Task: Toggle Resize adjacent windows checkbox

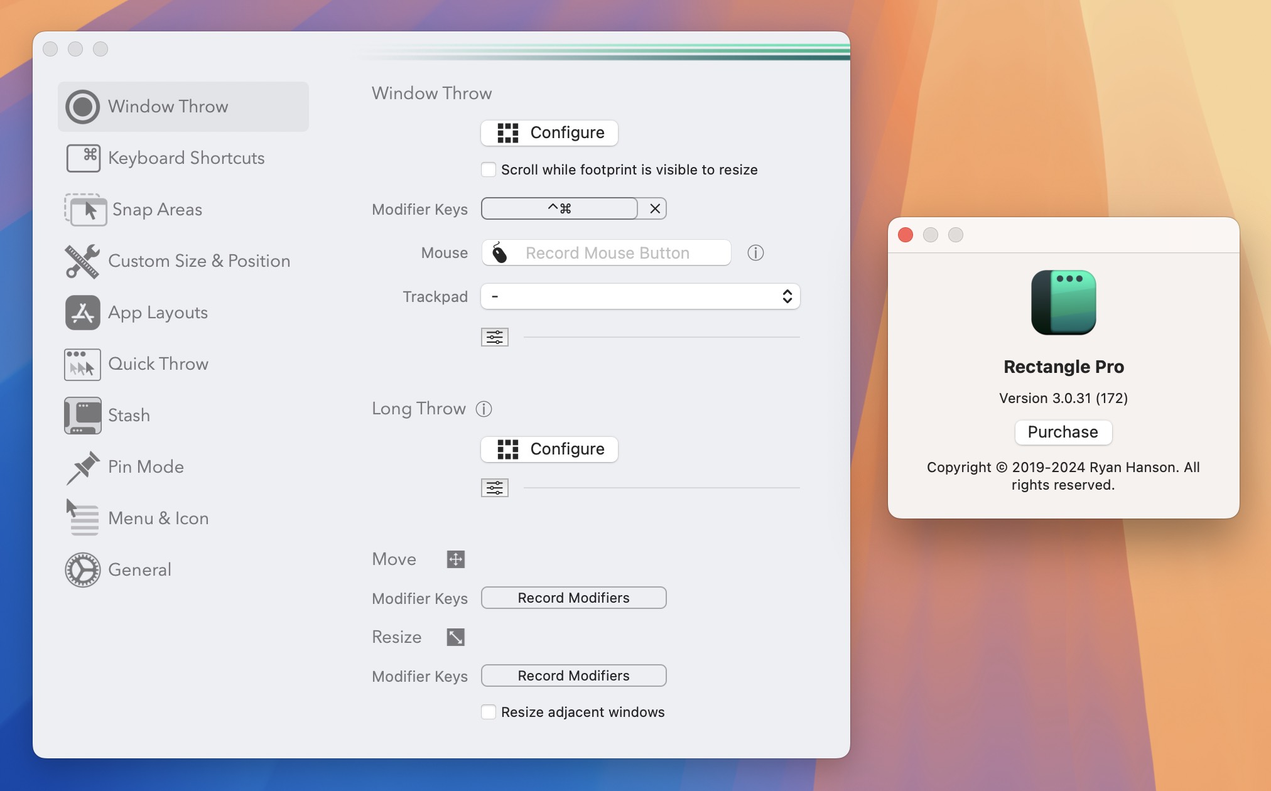Action: click(x=487, y=712)
